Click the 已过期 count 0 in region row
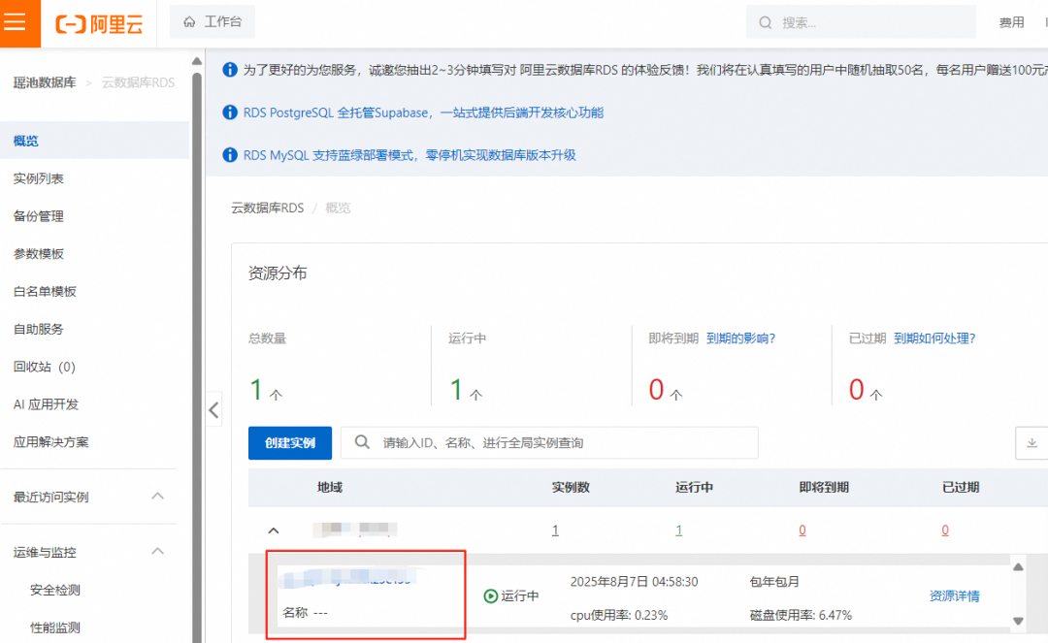1048x643 pixels. pyautogui.click(x=945, y=530)
